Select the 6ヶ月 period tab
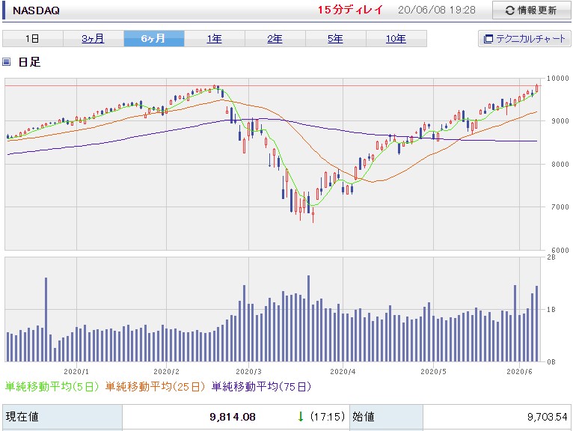The image size is (573, 431). coord(154,39)
